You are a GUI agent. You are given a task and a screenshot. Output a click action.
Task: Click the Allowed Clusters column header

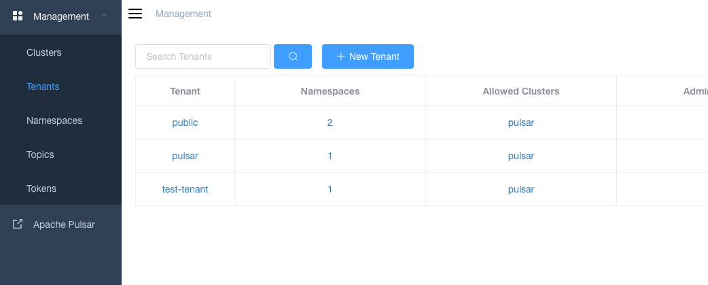(x=521, y=91)
